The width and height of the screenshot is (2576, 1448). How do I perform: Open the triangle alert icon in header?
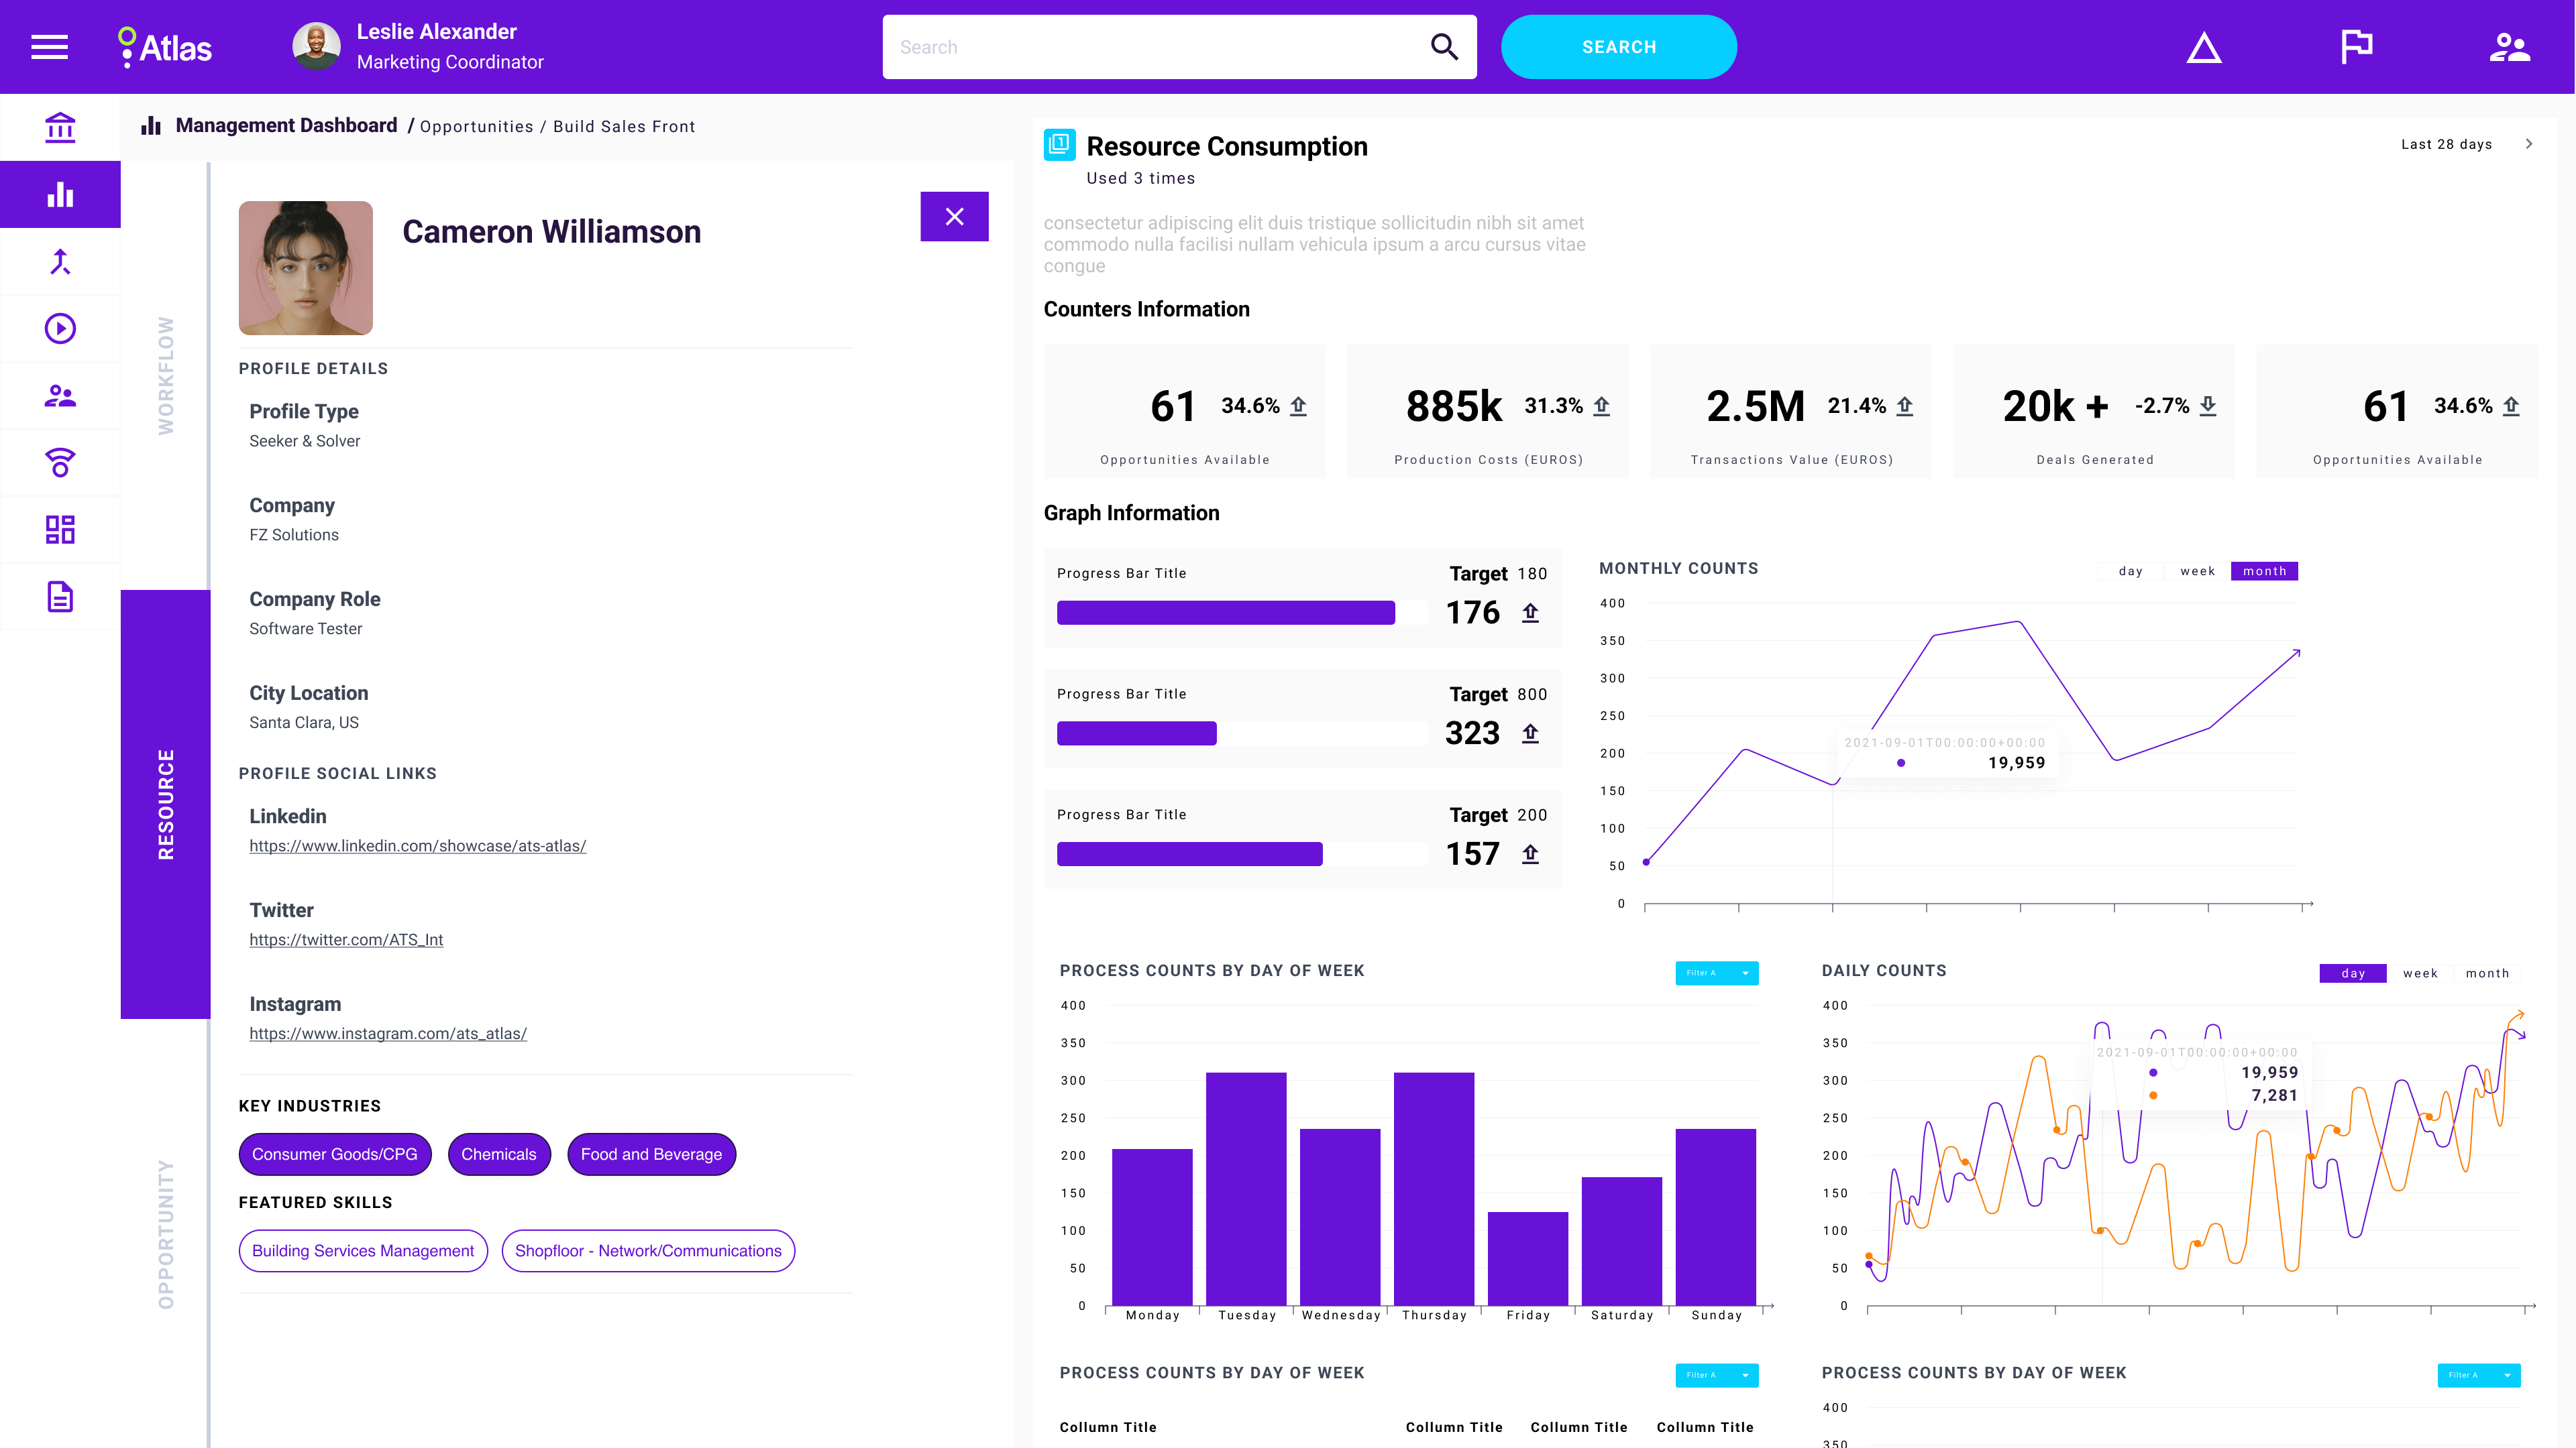pos(2203,48)
